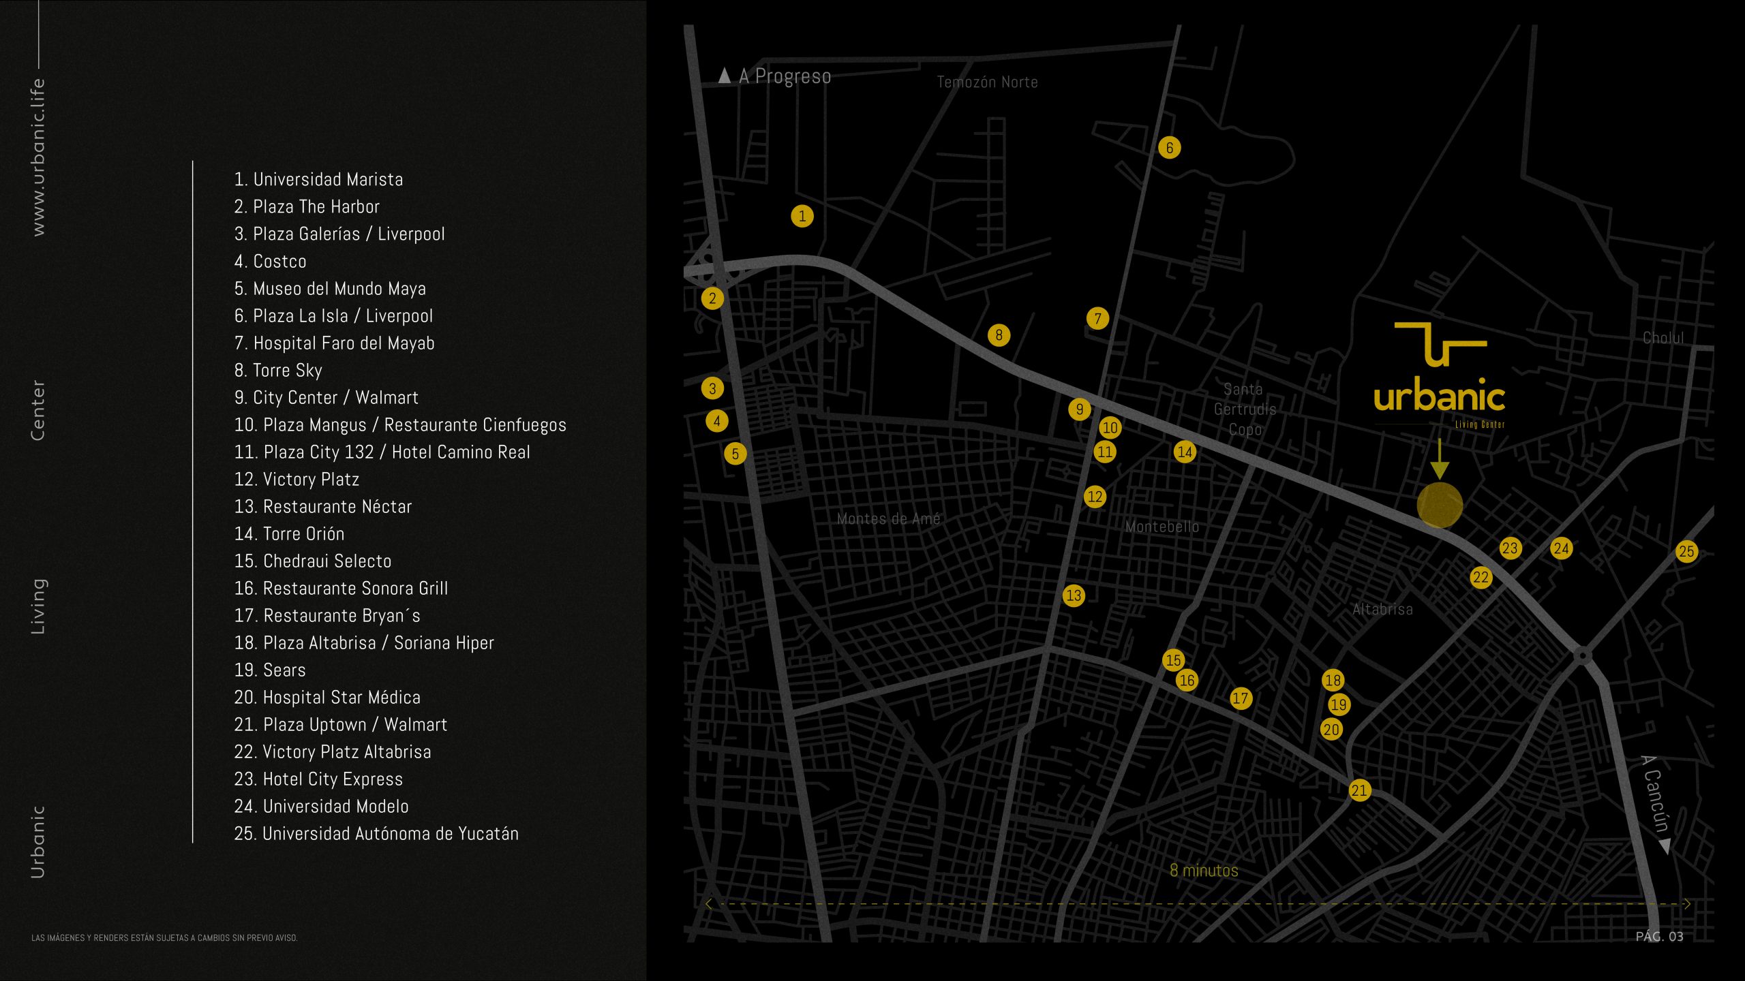Screen dimensions: 1745x981
Task: Click map marker number 6
Action: click(x=1169, y=147)
